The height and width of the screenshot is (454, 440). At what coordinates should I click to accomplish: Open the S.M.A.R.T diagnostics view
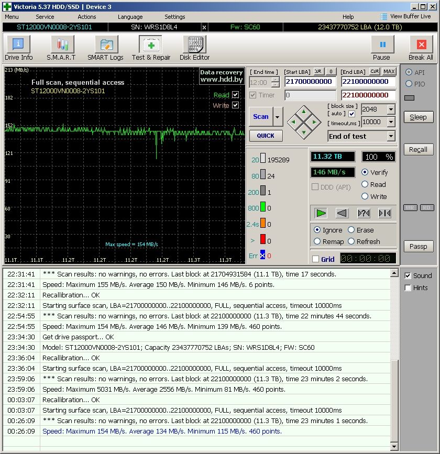click(61, 48)
